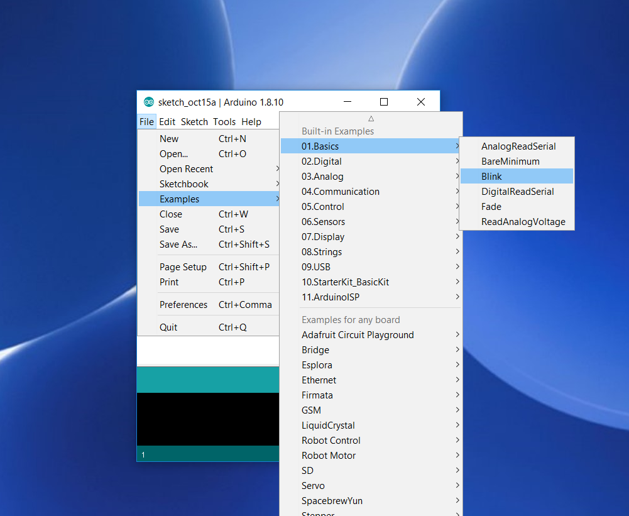Open Preferences from the File menu

click(209, 305)
